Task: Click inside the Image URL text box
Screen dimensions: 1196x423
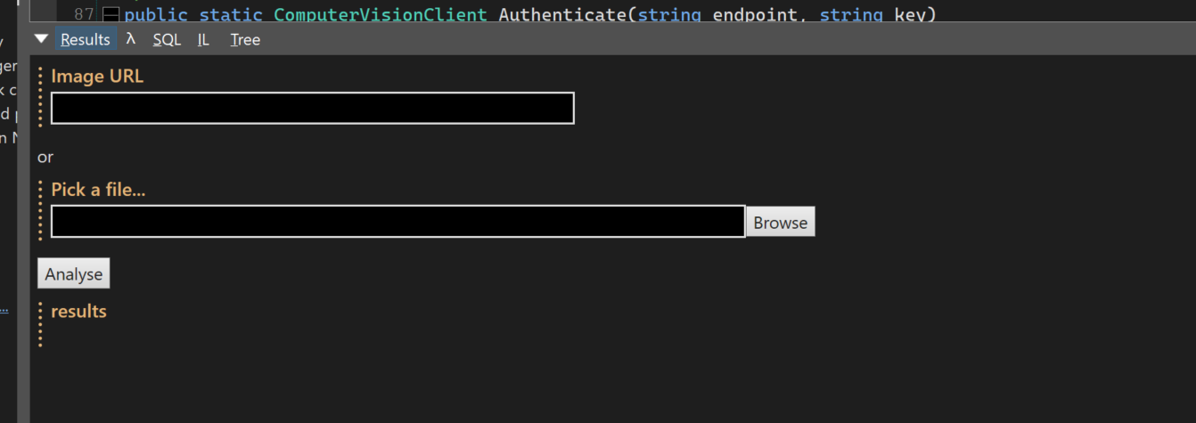Action: (x=313, y=108)
